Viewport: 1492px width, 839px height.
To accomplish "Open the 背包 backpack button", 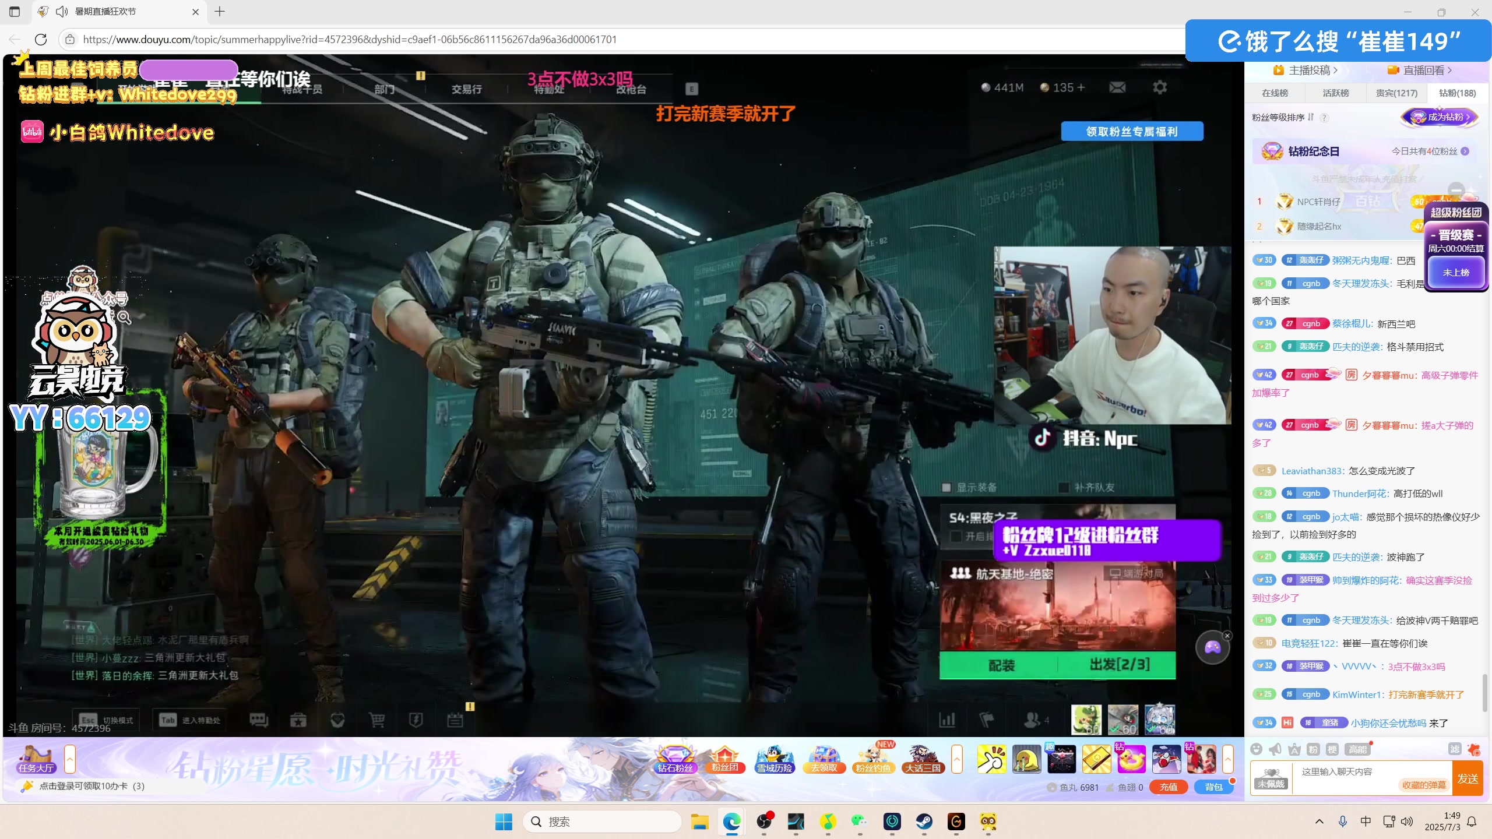I will 1214,787.
